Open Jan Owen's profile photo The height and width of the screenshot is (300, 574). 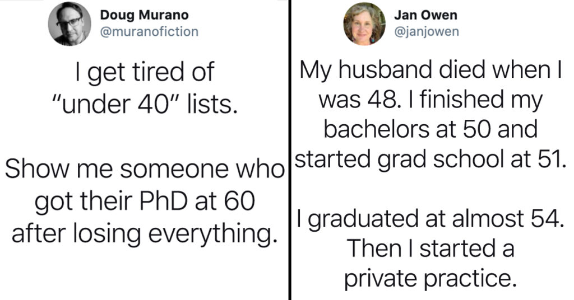(x=364, y=24)
